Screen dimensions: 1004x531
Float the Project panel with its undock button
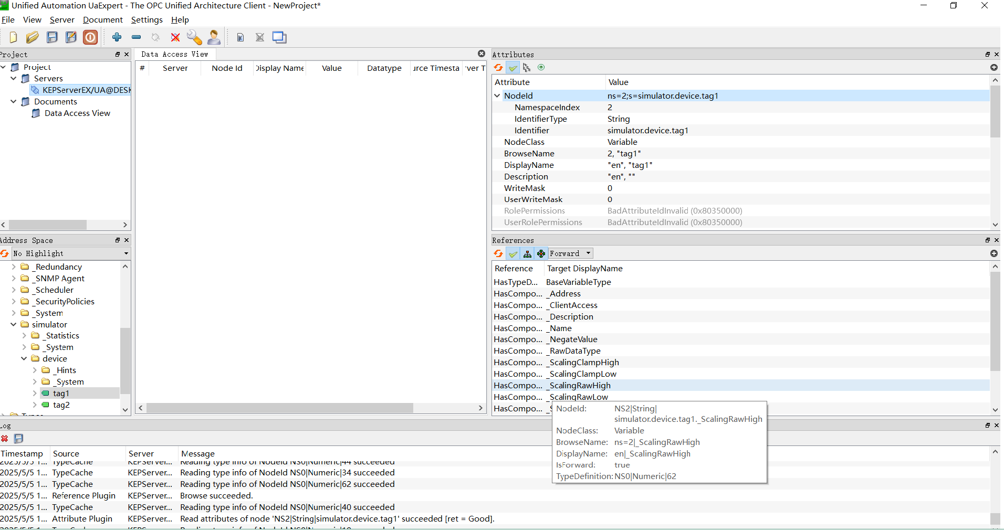point(118,55)
